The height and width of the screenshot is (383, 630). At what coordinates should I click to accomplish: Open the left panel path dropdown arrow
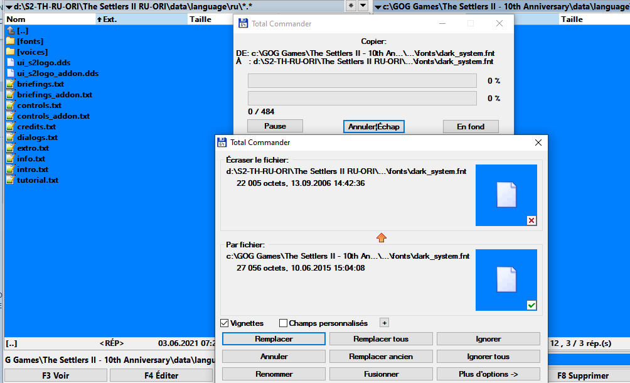coord(9,7)
